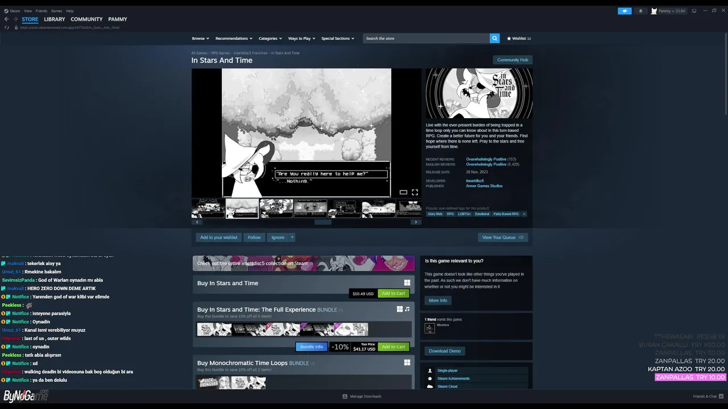728x409 pixels.
Task: Expand the Recommendations dropdown
Action: [234, 38]
